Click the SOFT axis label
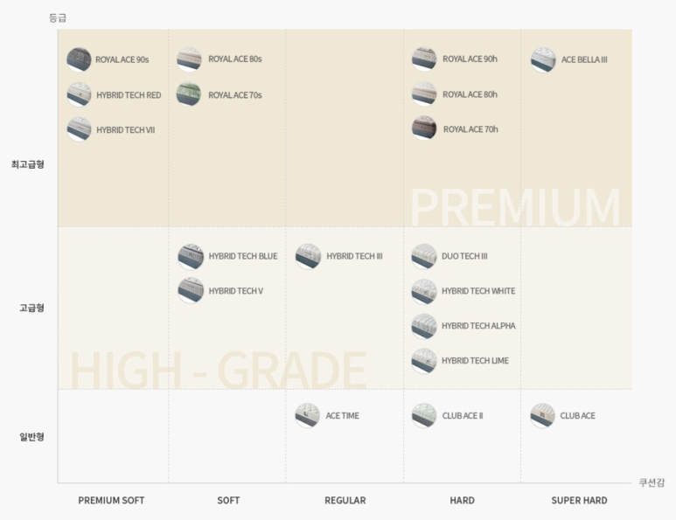 point(228,501)
